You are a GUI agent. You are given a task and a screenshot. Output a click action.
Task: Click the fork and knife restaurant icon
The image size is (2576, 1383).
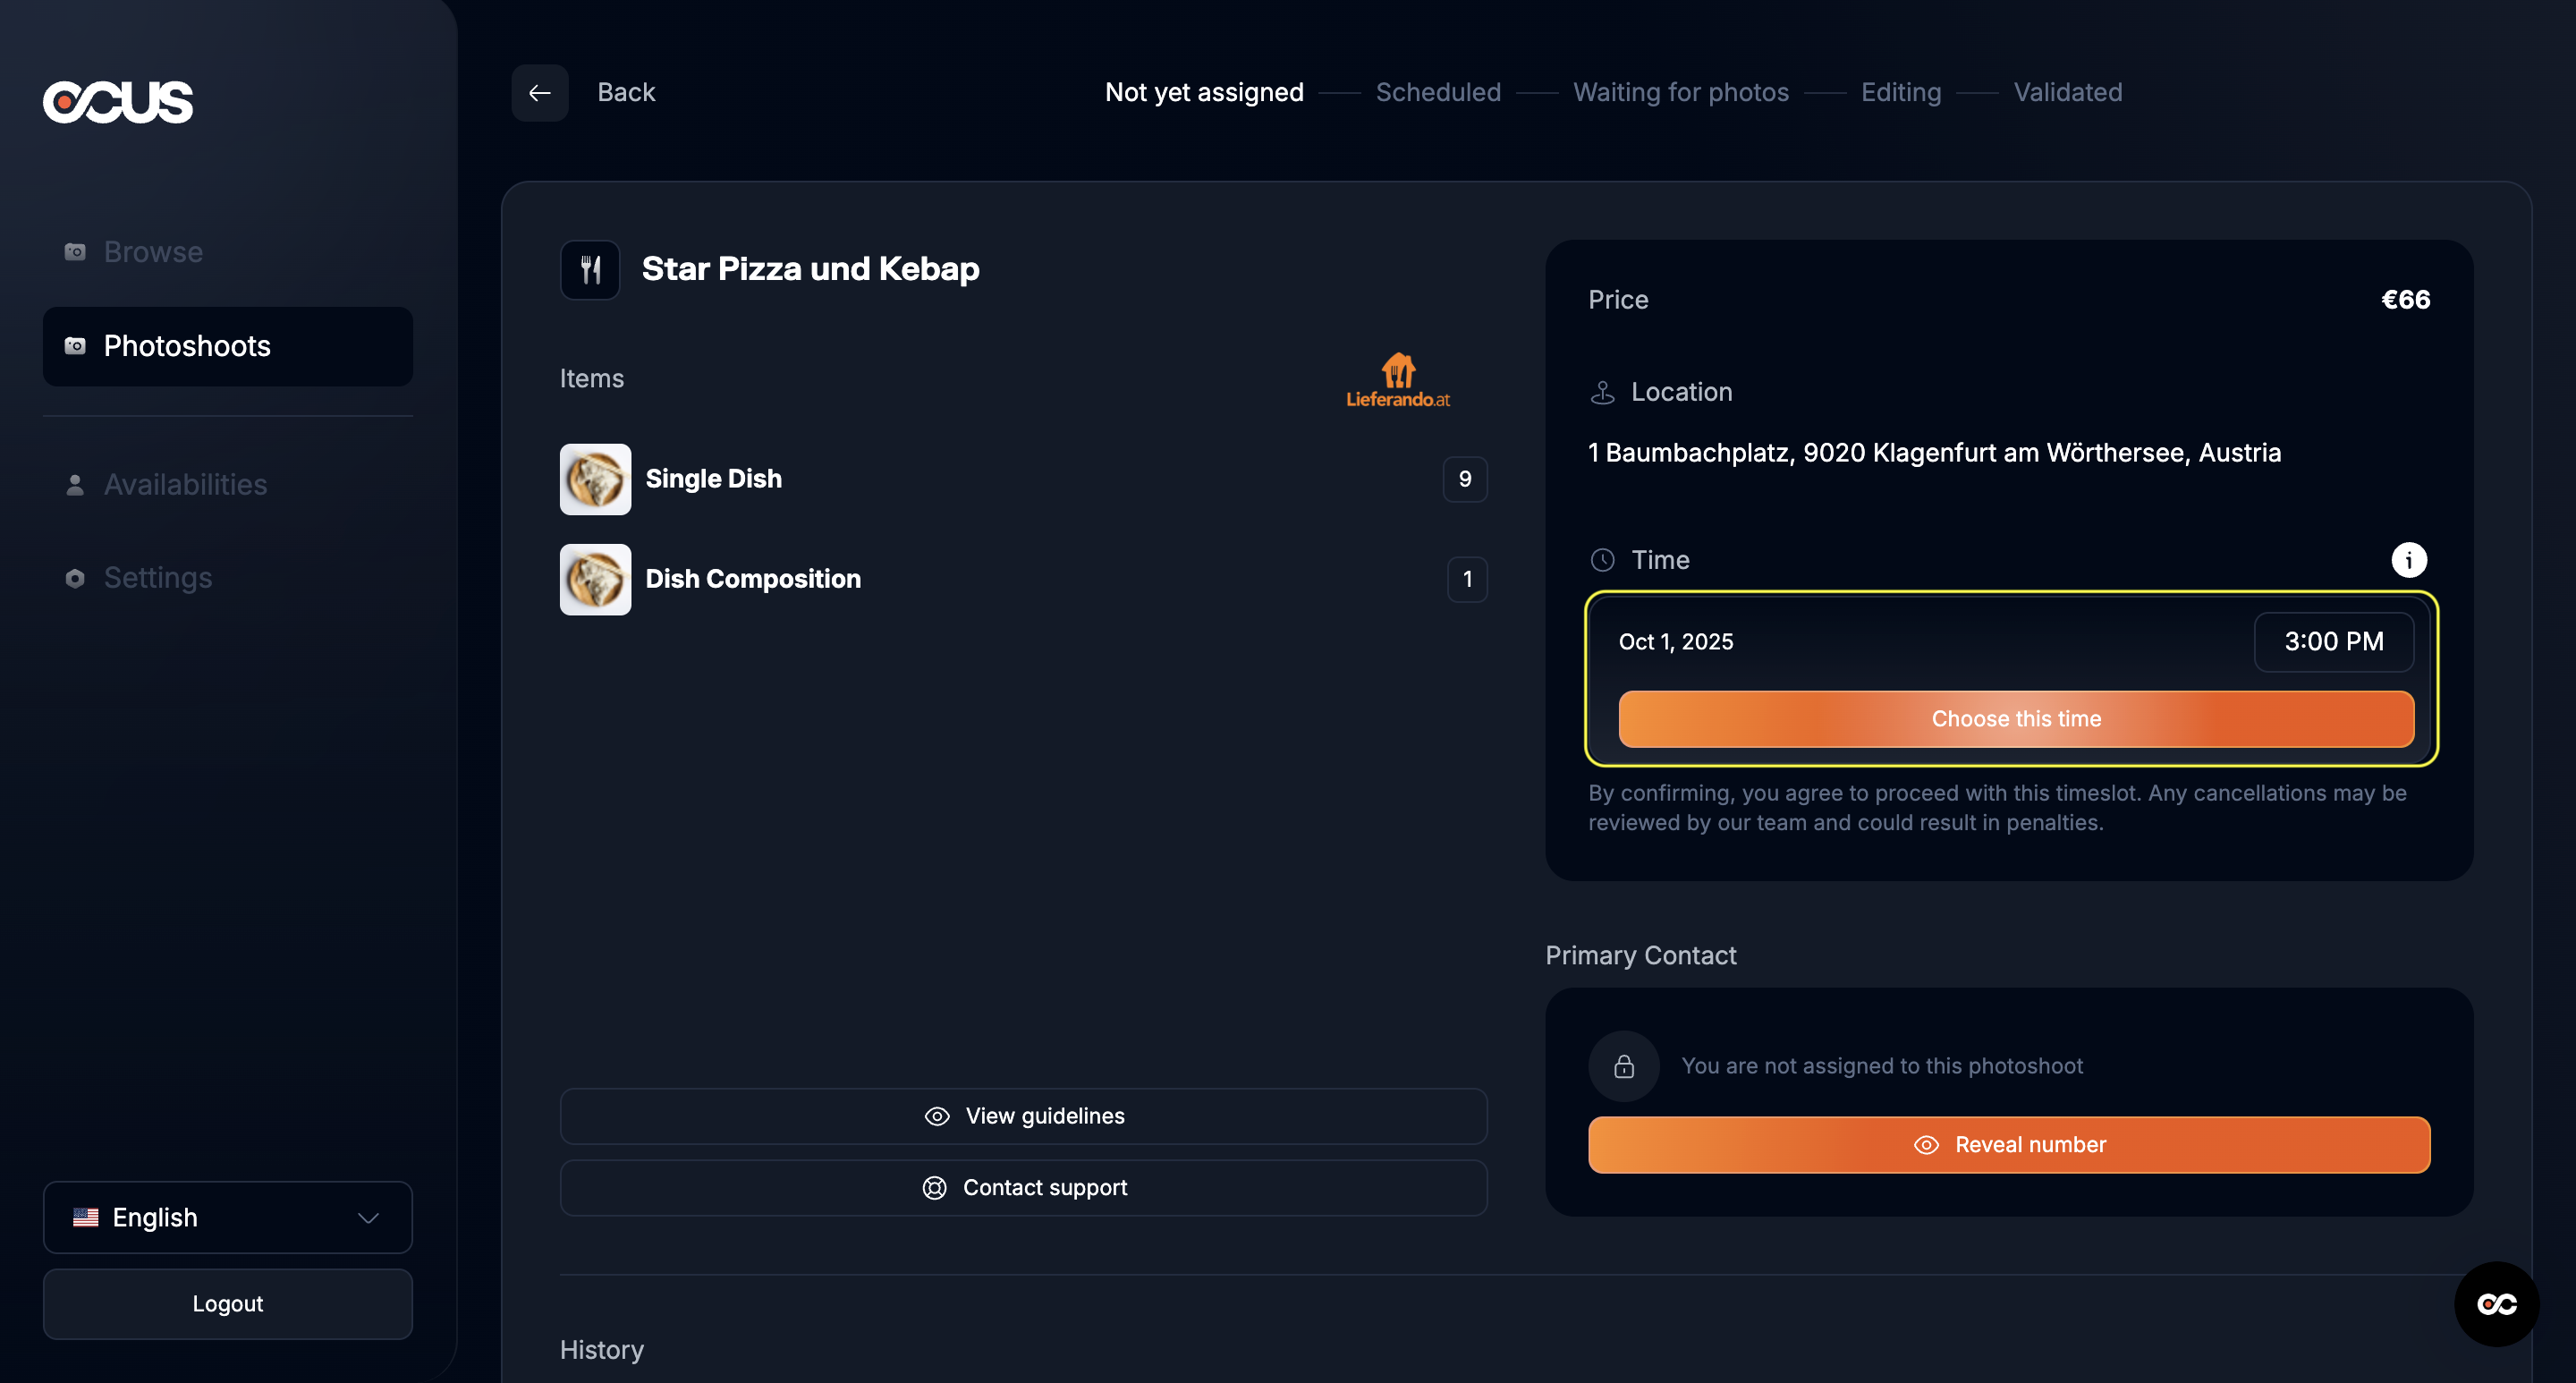tap(590, 270)
